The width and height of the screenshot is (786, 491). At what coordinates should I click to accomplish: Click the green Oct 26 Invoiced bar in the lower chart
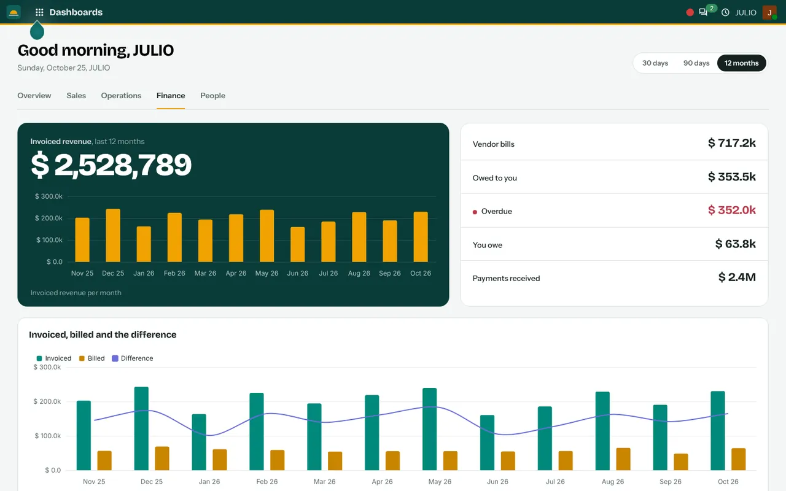tap(718, 431)
